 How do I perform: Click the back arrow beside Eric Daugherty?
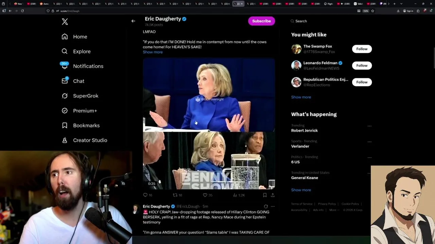(x=133, y=21)
